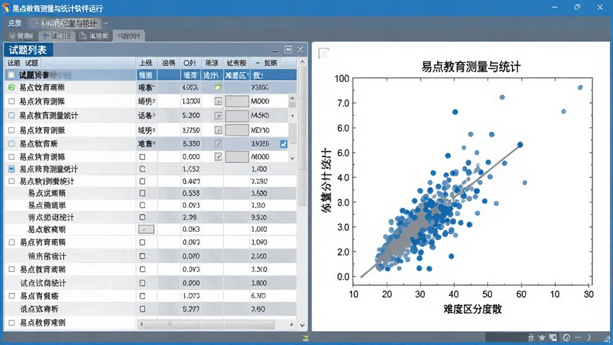Toggle the checkbox right of the 5.200 value
This screenshot has height=345, width=613.
point(218,116)
